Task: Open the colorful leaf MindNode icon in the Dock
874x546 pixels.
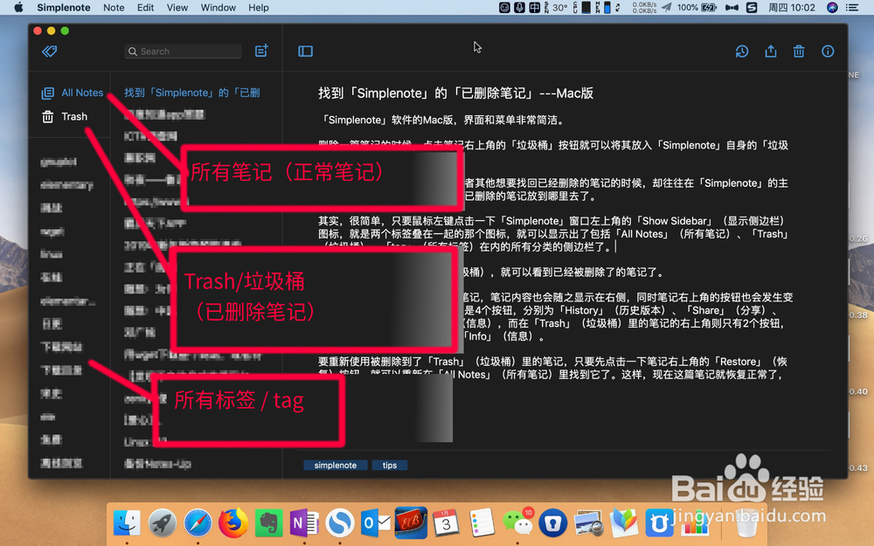Action: click(624, 522)
